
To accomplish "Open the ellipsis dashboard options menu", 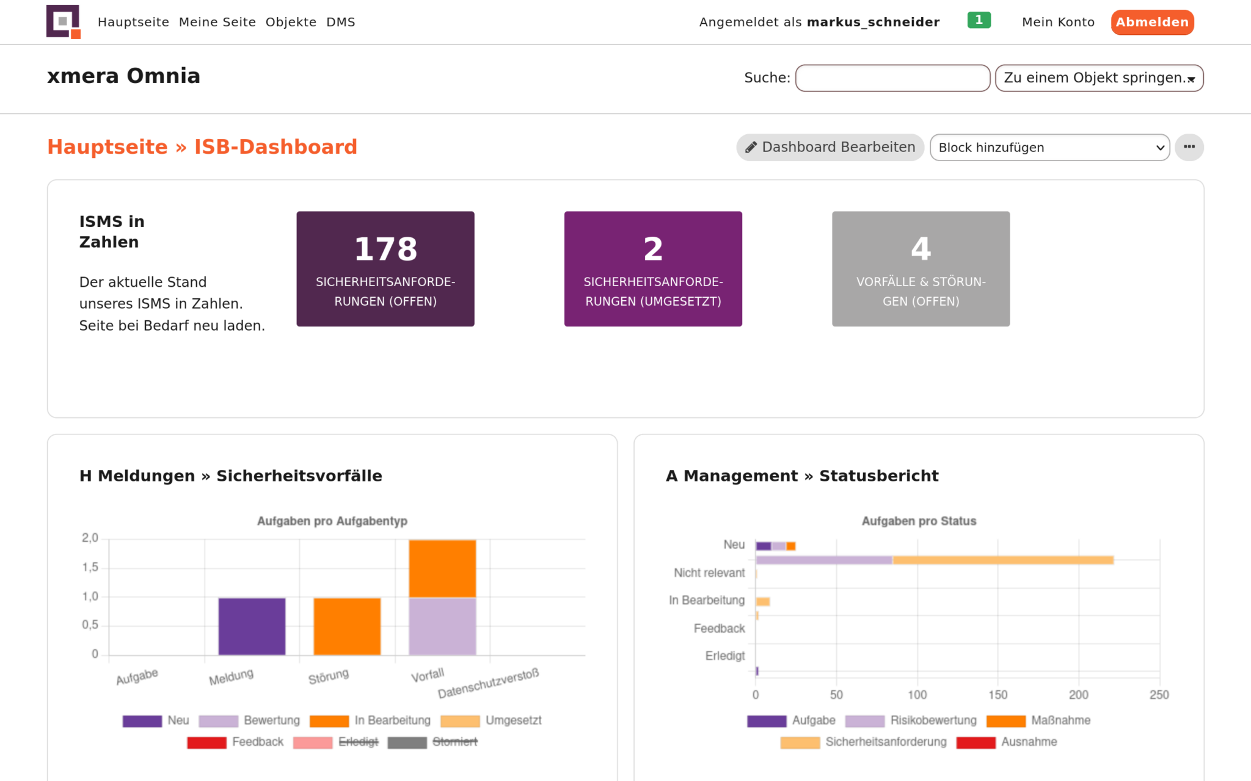I will pyautogui.click(x=1189, y=147).
